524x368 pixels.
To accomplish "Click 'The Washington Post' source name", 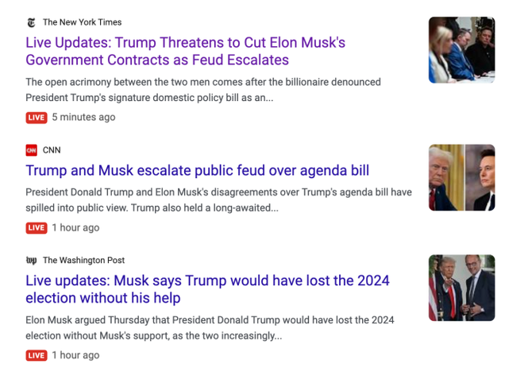I will point(84,260).
